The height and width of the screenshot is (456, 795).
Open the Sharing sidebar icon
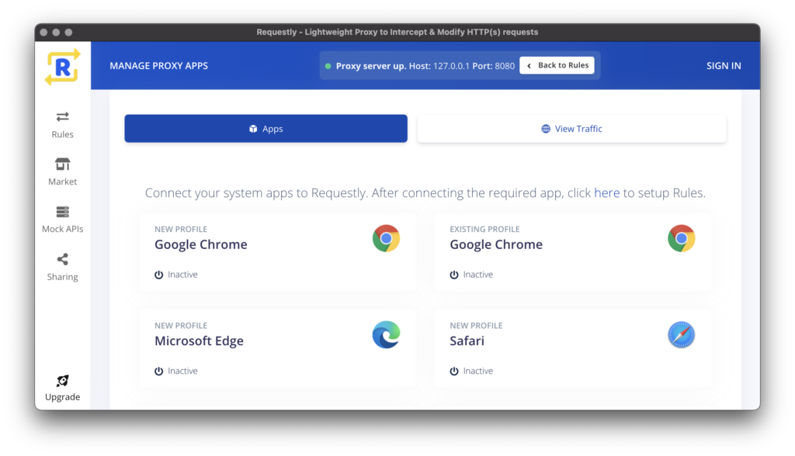(62, 260)
